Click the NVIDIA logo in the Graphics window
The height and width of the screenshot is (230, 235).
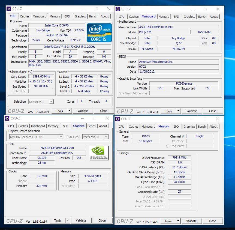click(x=99, y=153)
